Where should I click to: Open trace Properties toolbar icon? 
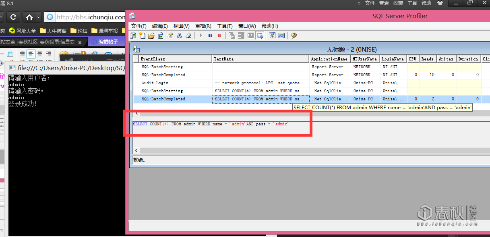click(170, 35)
